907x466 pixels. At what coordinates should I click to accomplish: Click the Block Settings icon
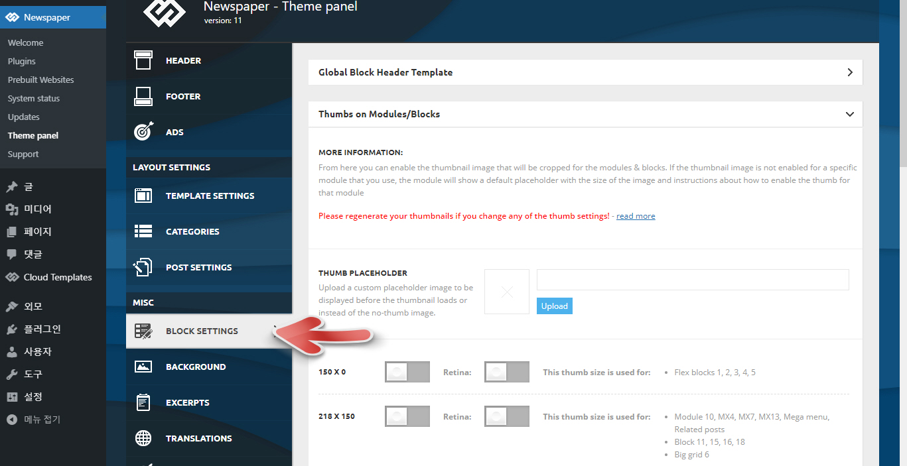point(143,331)
